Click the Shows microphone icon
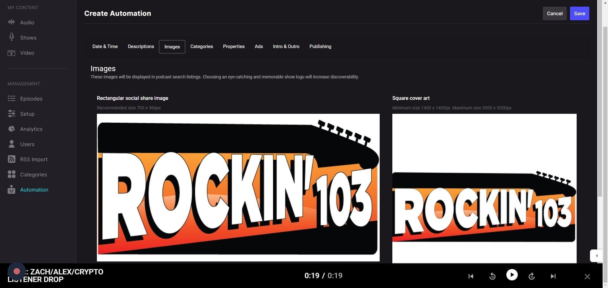Viewport: 608px width, 288px height. pyautogui.click(x=11, y=37)
